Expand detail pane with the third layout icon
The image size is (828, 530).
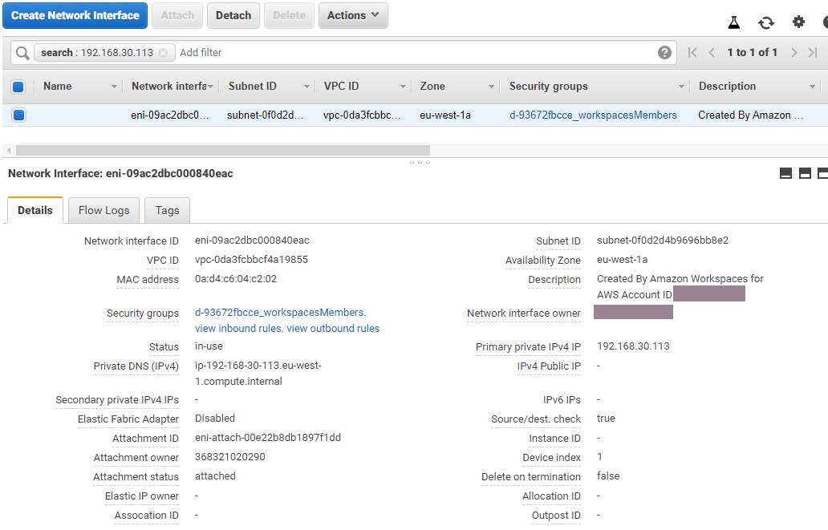tap(822, 172)
